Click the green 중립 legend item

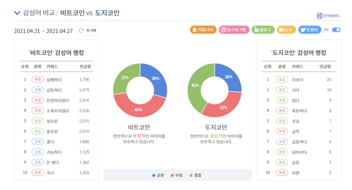(x=195, y=175)
